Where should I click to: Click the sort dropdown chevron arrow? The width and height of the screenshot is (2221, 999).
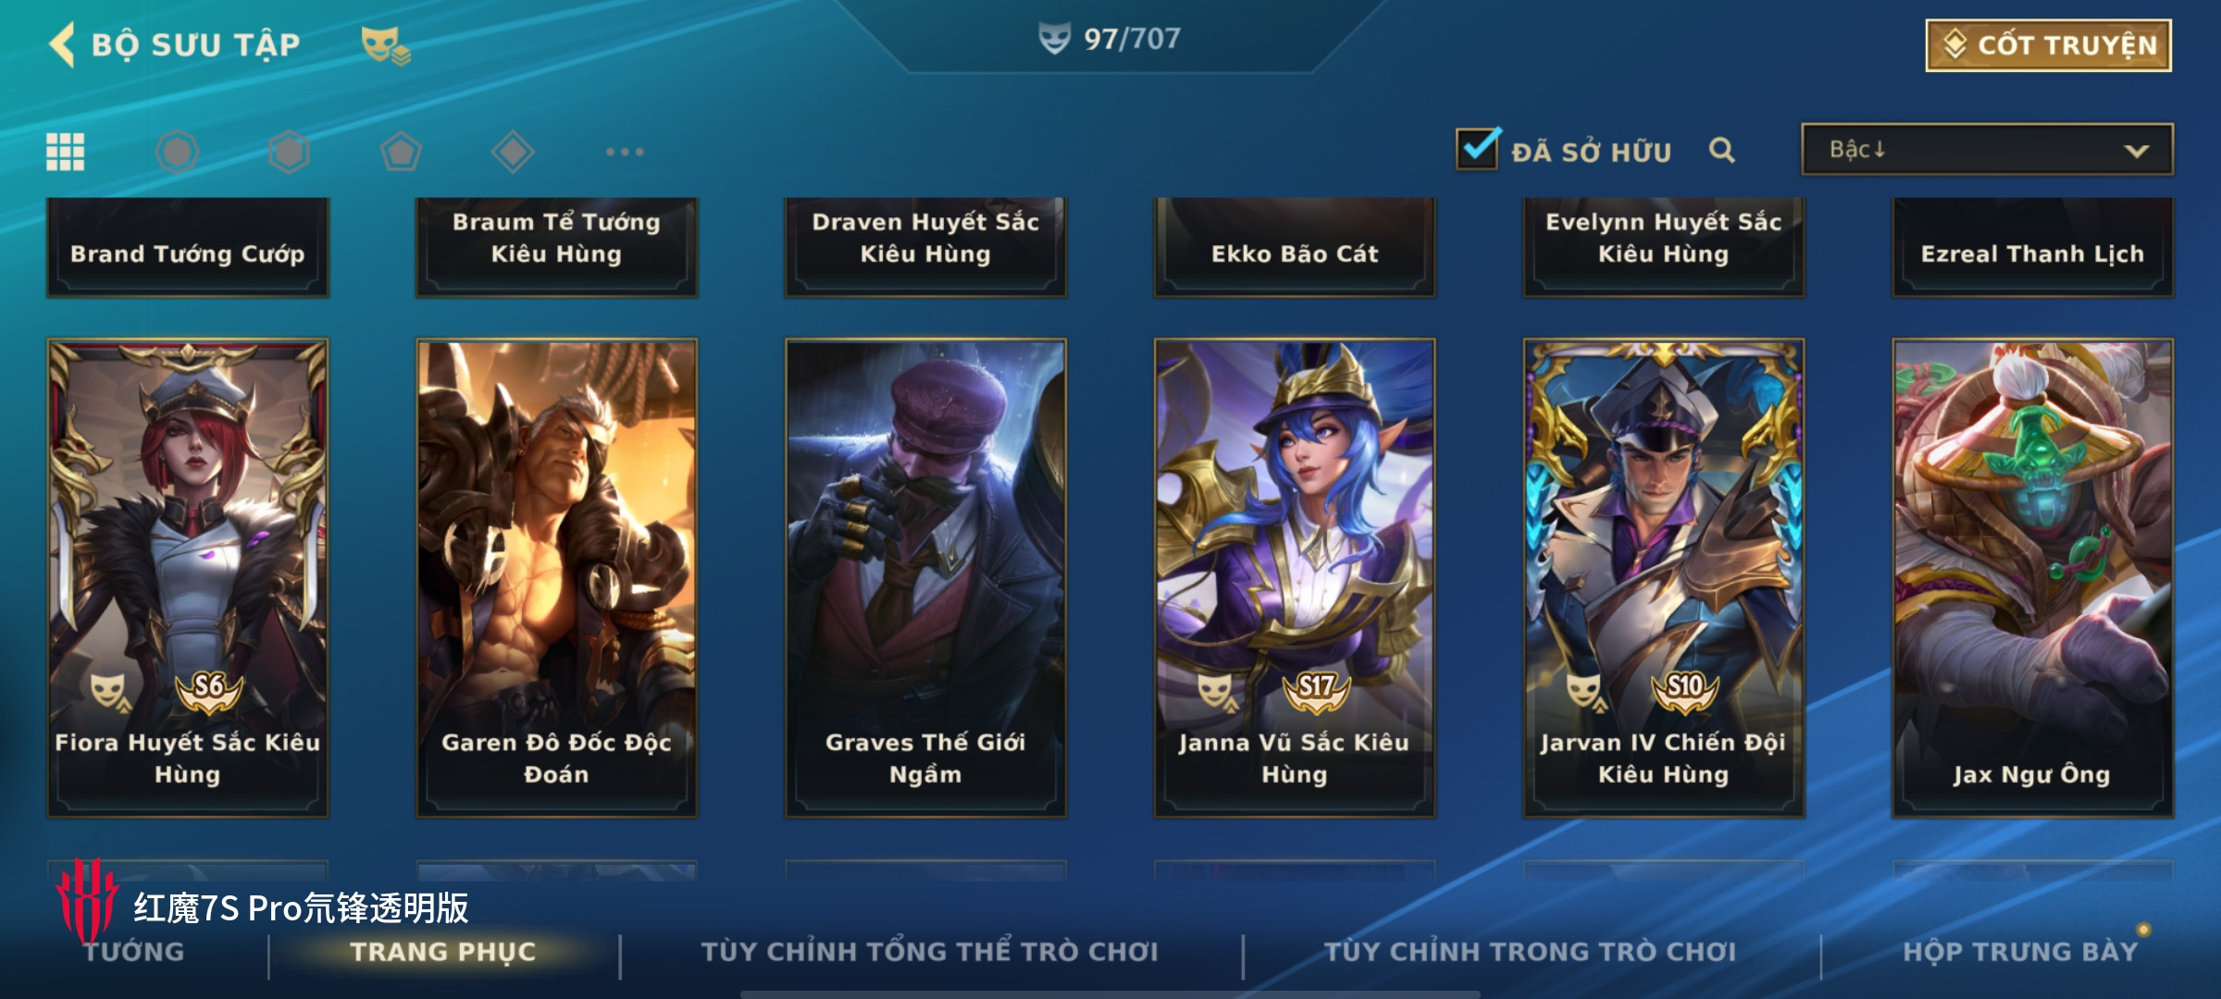pos(2136,151)
